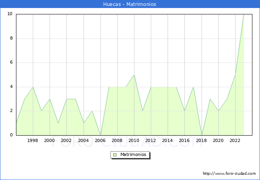Open the www.foro-ciudad.com link
Screen dimensions: 260x180
coord(229,174)
